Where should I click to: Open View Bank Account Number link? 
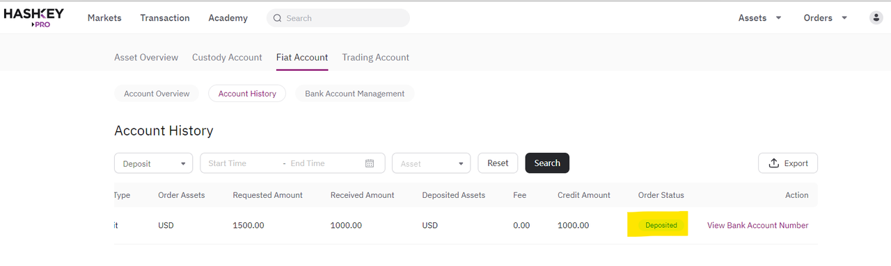coord(758,225)
